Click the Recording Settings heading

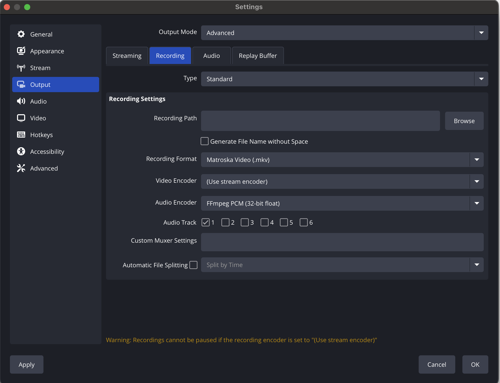tap(137, 99)
